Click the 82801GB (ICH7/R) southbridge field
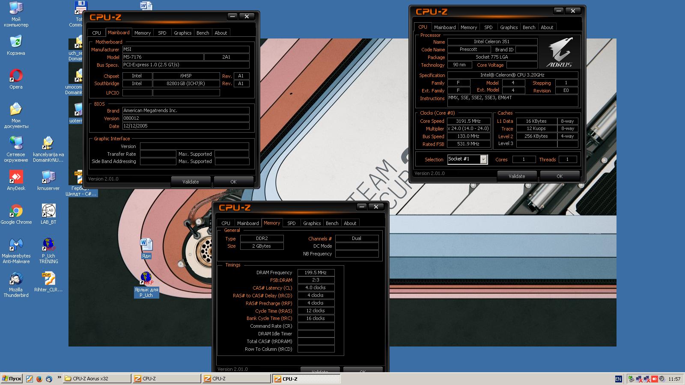The height and width of the screenshot is (385, 685). pos(186,83)
